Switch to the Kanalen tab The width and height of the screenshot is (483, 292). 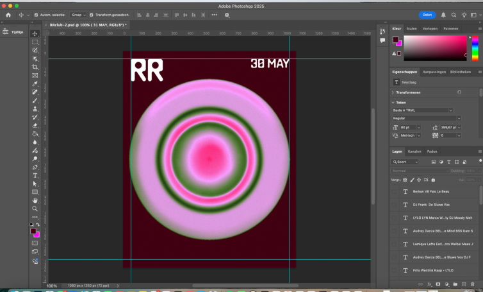pyautogui.click(x=414, y=151)
